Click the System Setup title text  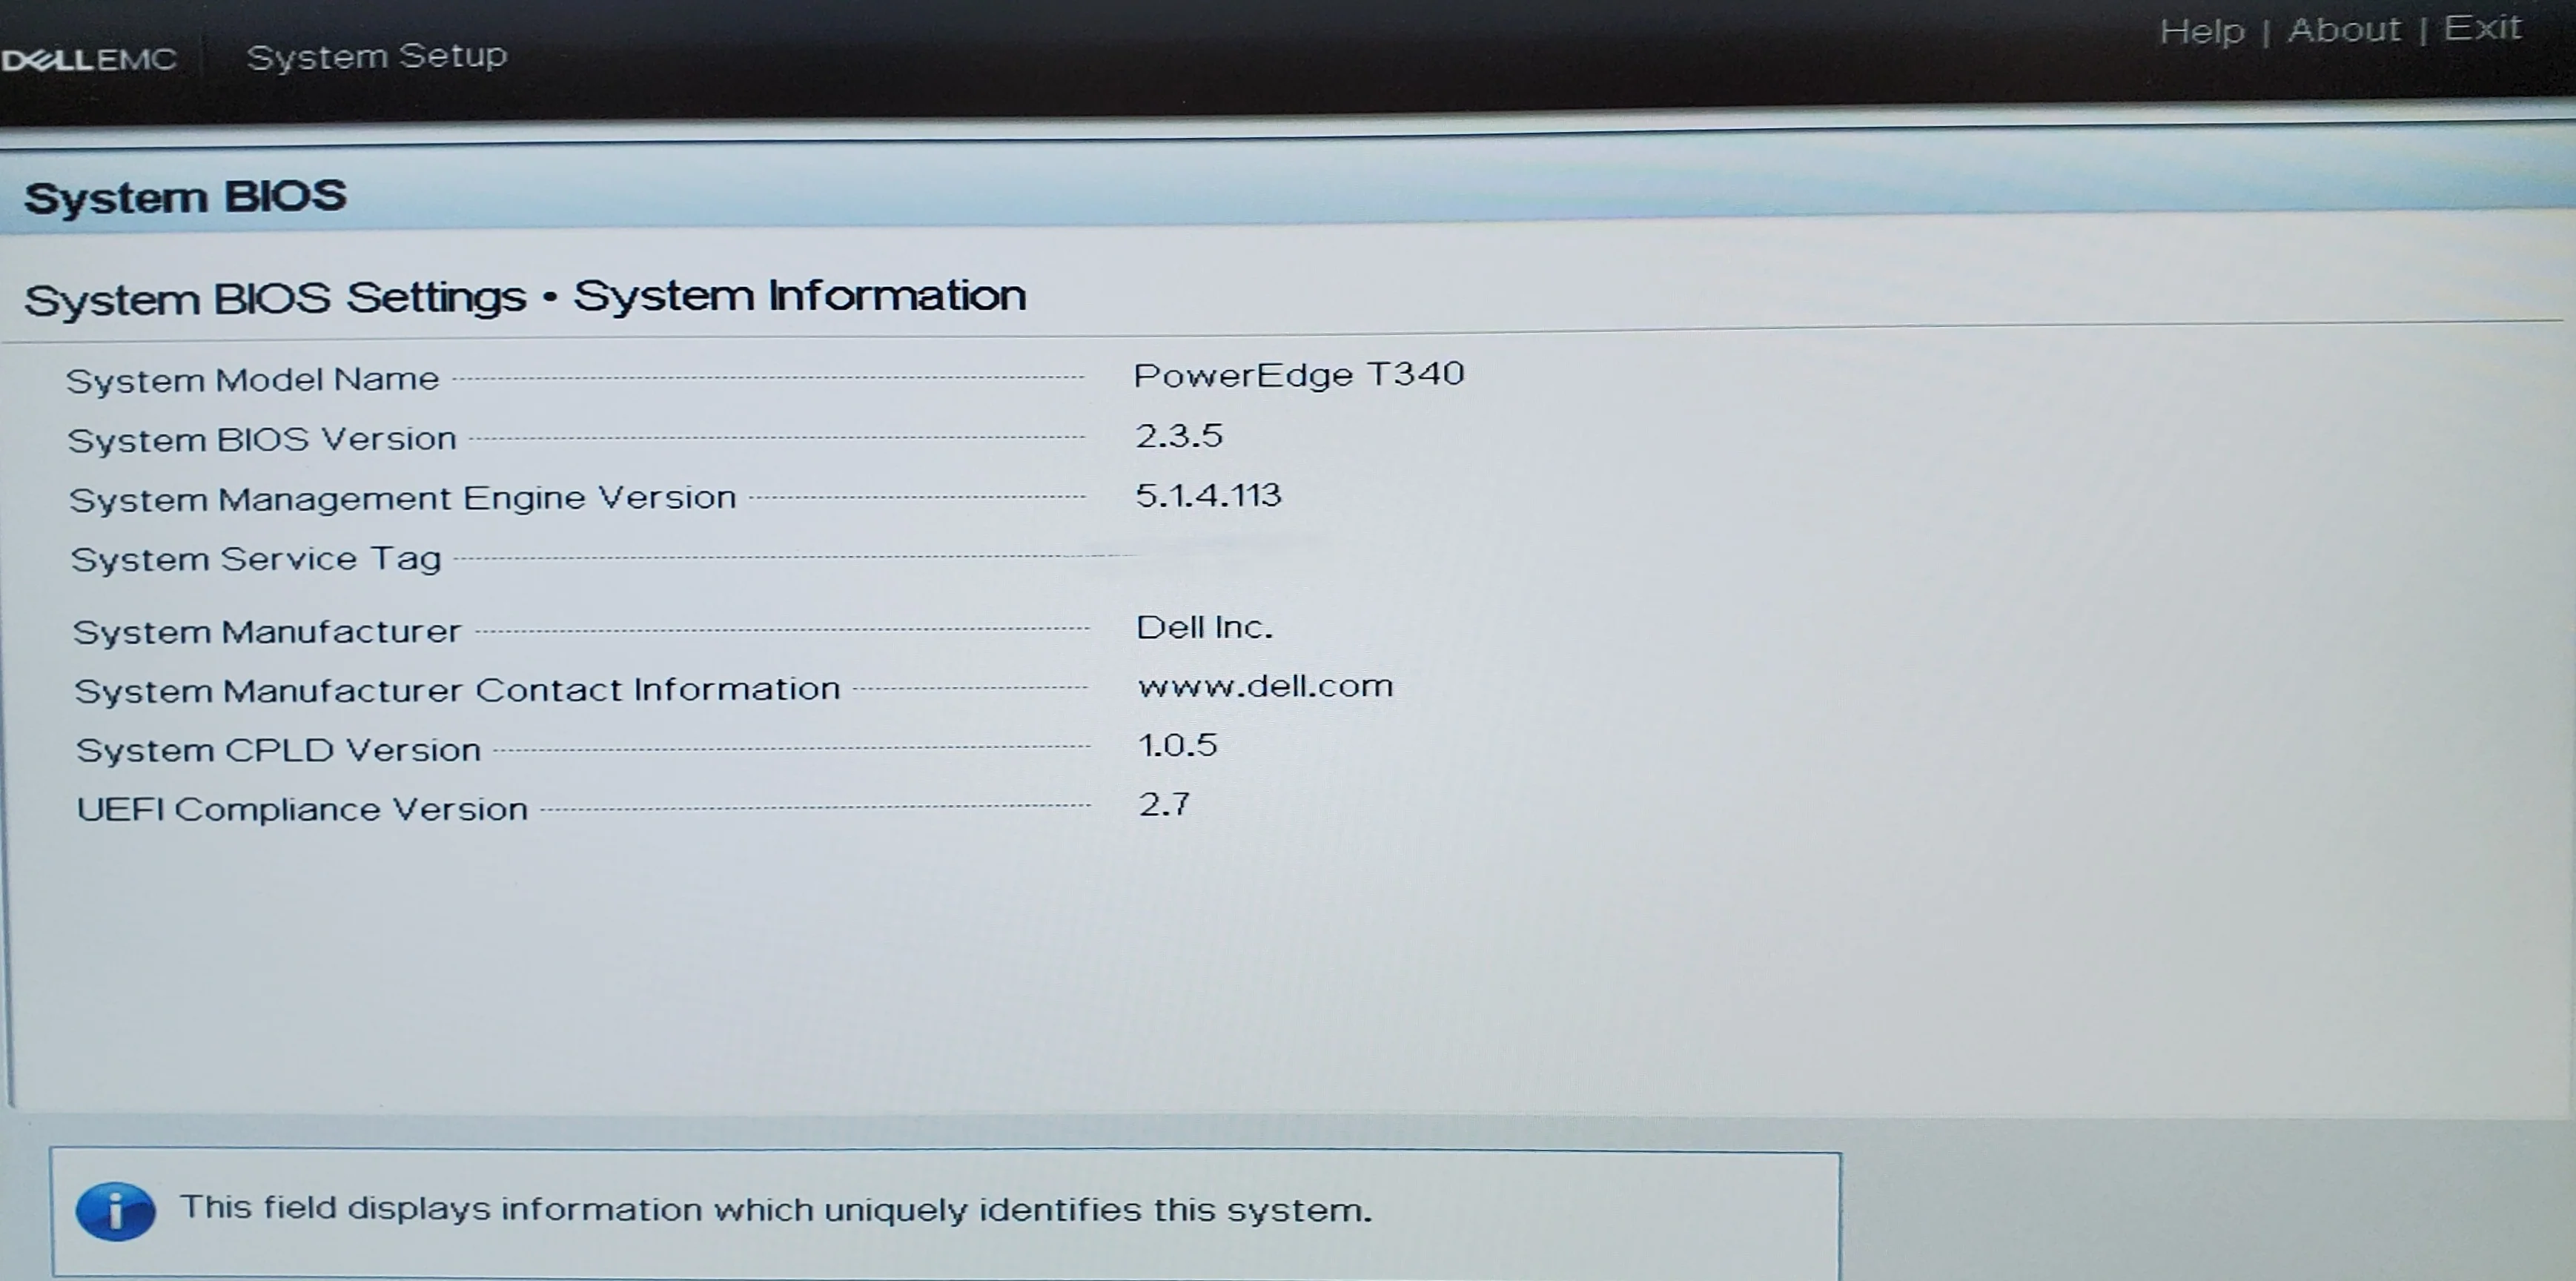tap(377, 57)
